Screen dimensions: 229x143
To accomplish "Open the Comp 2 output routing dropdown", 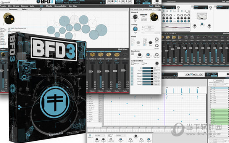I will [156, 84].
